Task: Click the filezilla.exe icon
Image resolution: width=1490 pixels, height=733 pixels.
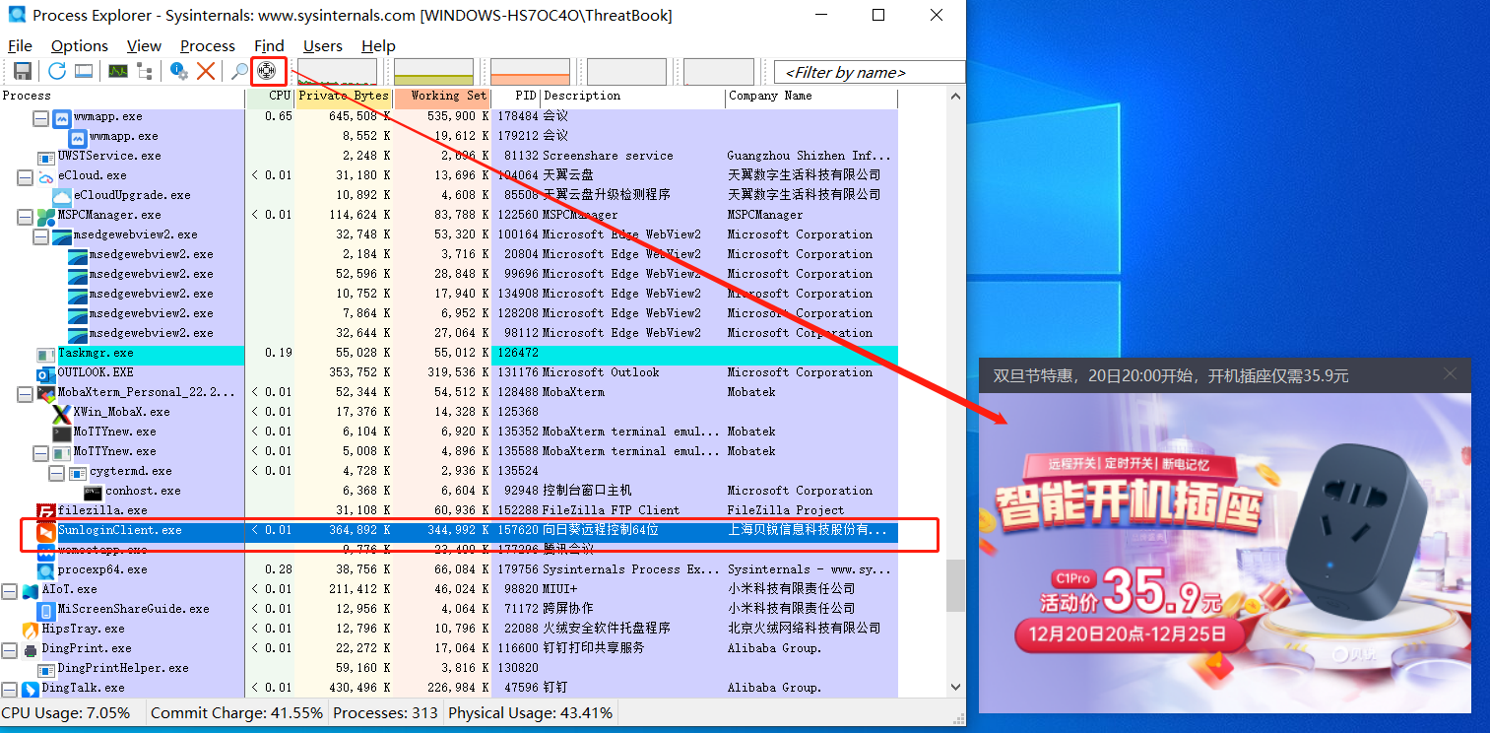Action: coord(46,511)
